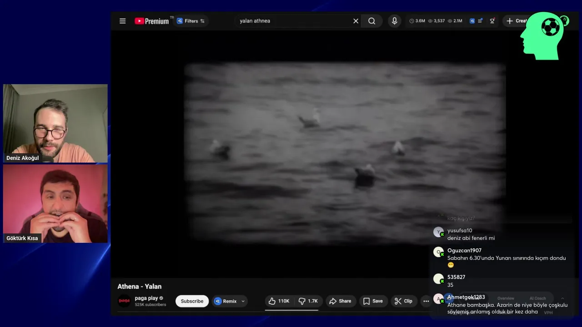Click yusufsa10's chat avatar
Image resolution: width=582 pixels, height=327 pixels.
click(438, 232)
